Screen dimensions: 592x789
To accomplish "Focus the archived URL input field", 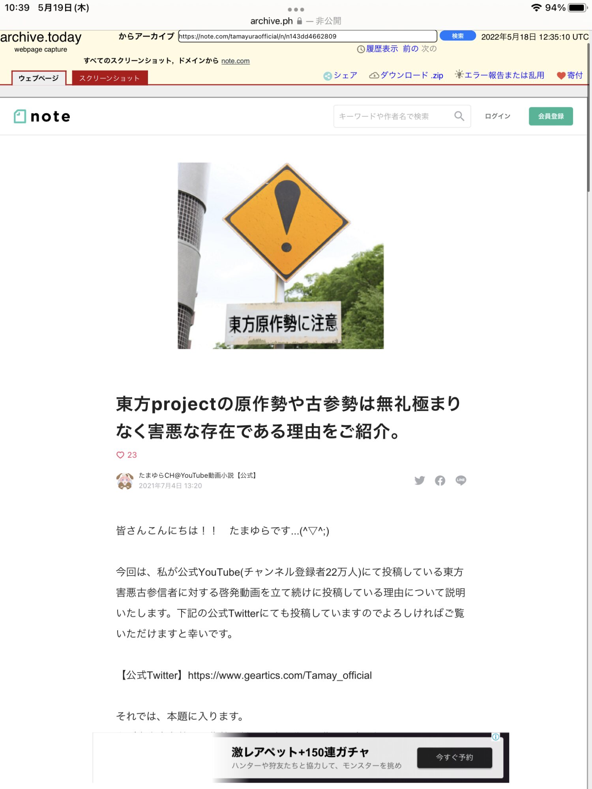I will (307, 36).
